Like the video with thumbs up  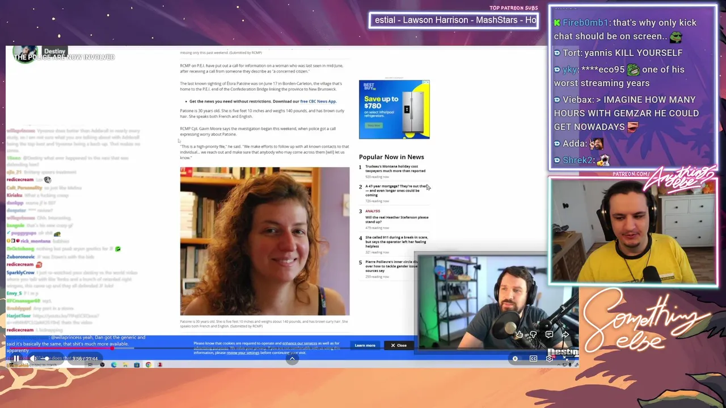pos(519,335)
